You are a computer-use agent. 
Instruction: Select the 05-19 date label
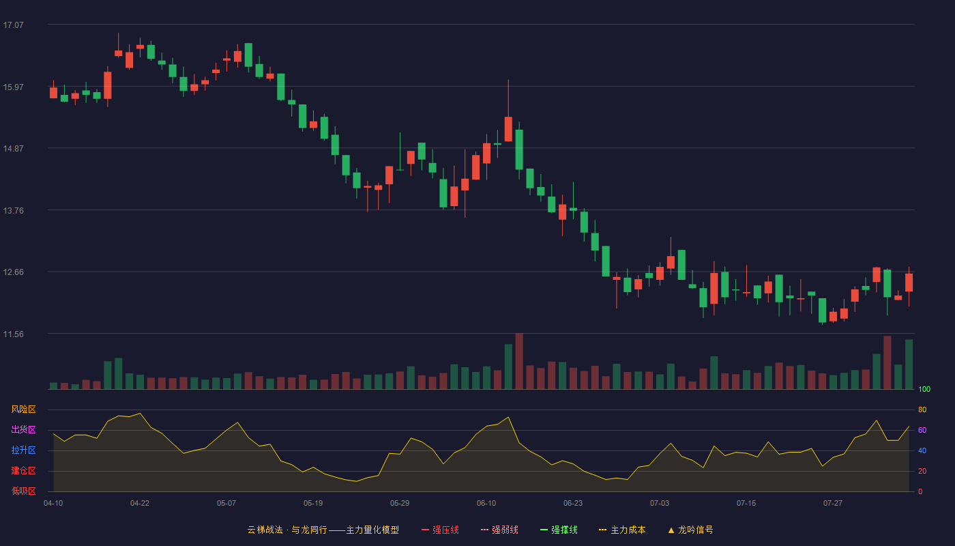point(313,503)
